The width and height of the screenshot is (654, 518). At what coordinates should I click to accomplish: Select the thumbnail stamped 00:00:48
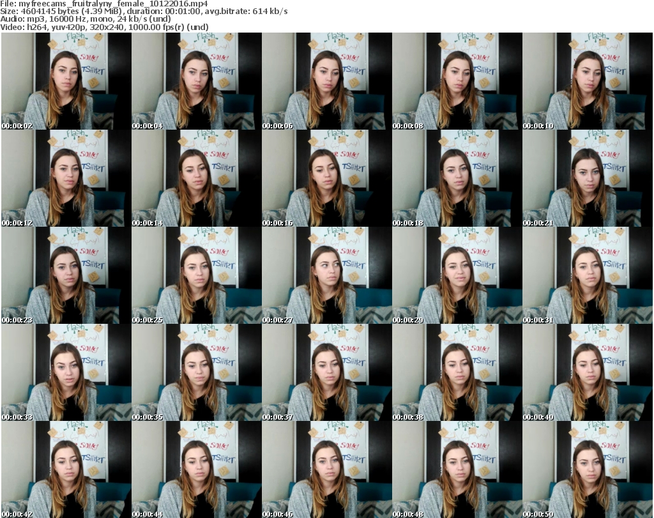(x=457, y=469)
